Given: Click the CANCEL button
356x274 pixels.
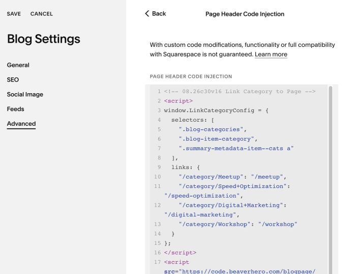Looking at the screenshot, I should [x=42, y=14].
